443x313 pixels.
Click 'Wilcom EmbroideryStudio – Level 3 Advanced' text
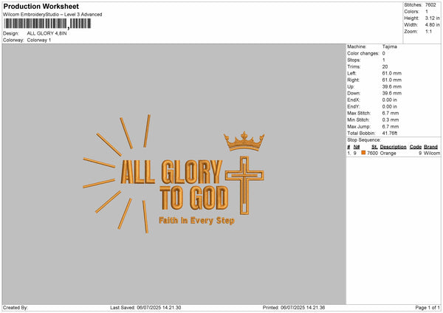pos(52,15)
